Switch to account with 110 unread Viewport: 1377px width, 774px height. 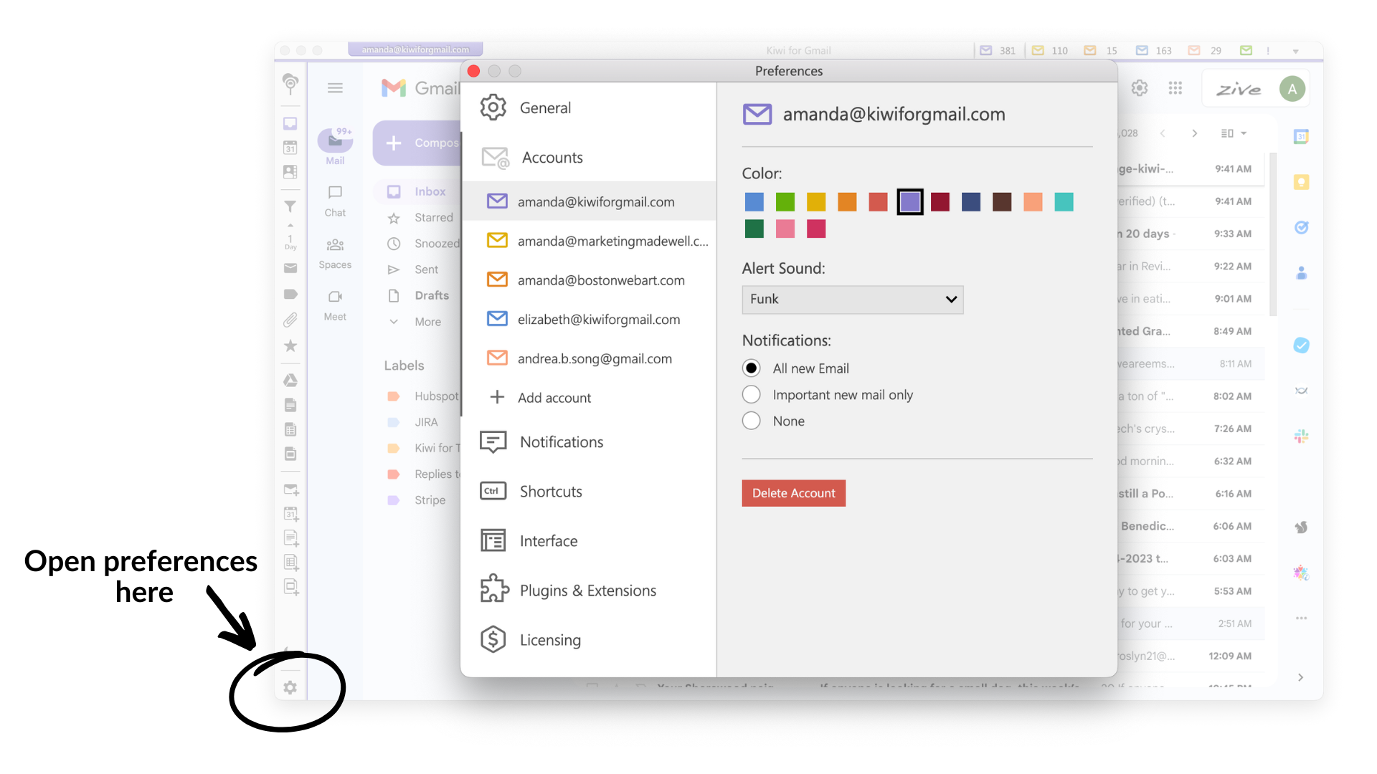(x=1050, y=51)
